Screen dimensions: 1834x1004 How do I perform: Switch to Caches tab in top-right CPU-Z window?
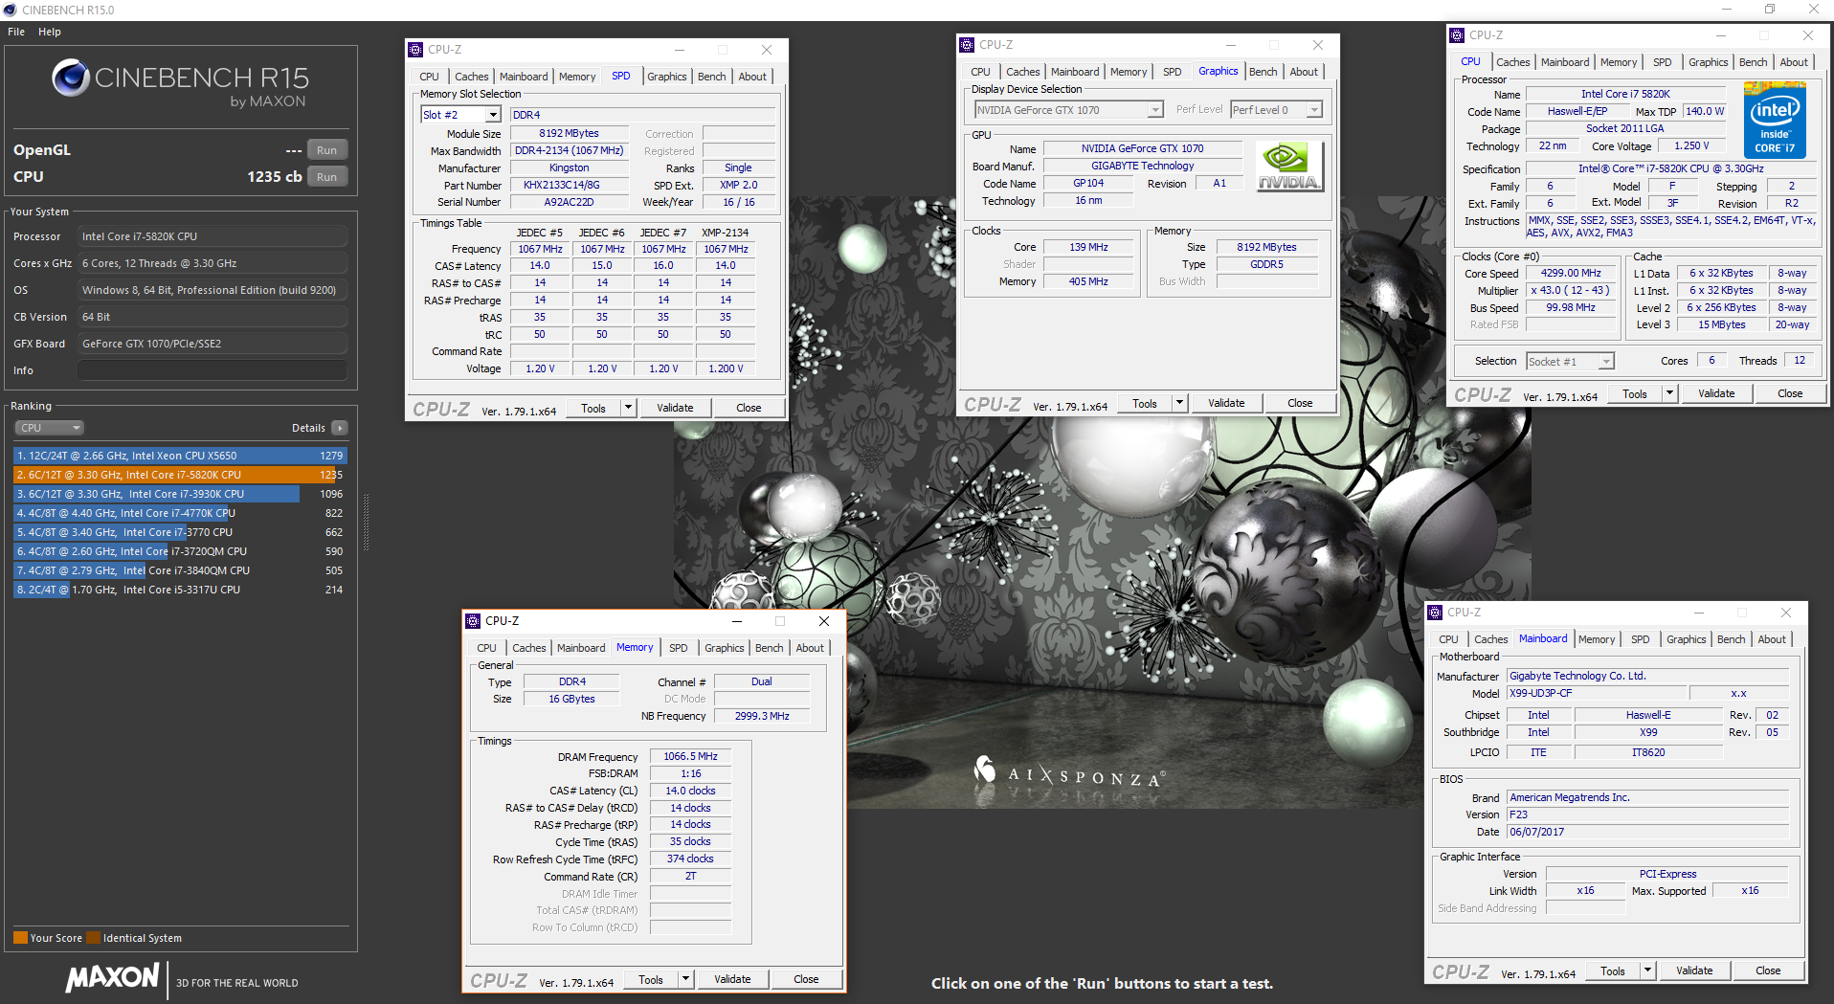(1512, 62)
